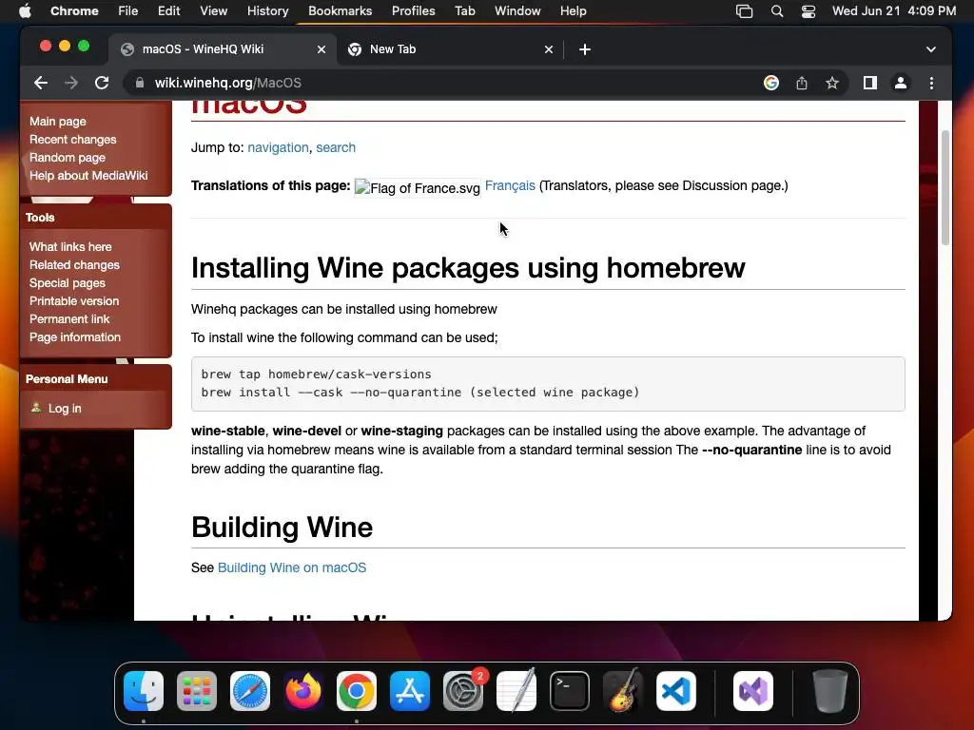
Task: Expand the tab search dropdown arrow
Action: click(930, 49)
